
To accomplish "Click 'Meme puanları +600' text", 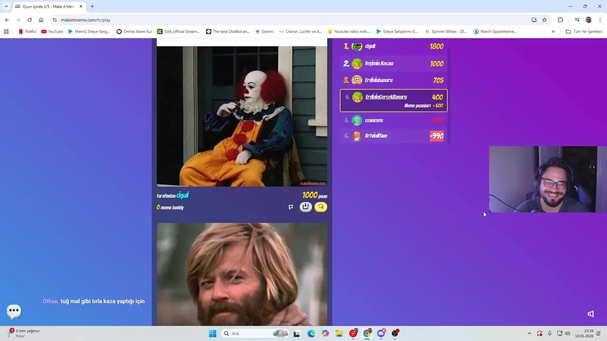I will 423,106.
